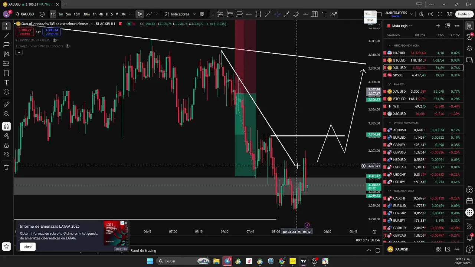Click the COMPRAR buy button
The width and height of the screenshot is (475, 267).
52,32
